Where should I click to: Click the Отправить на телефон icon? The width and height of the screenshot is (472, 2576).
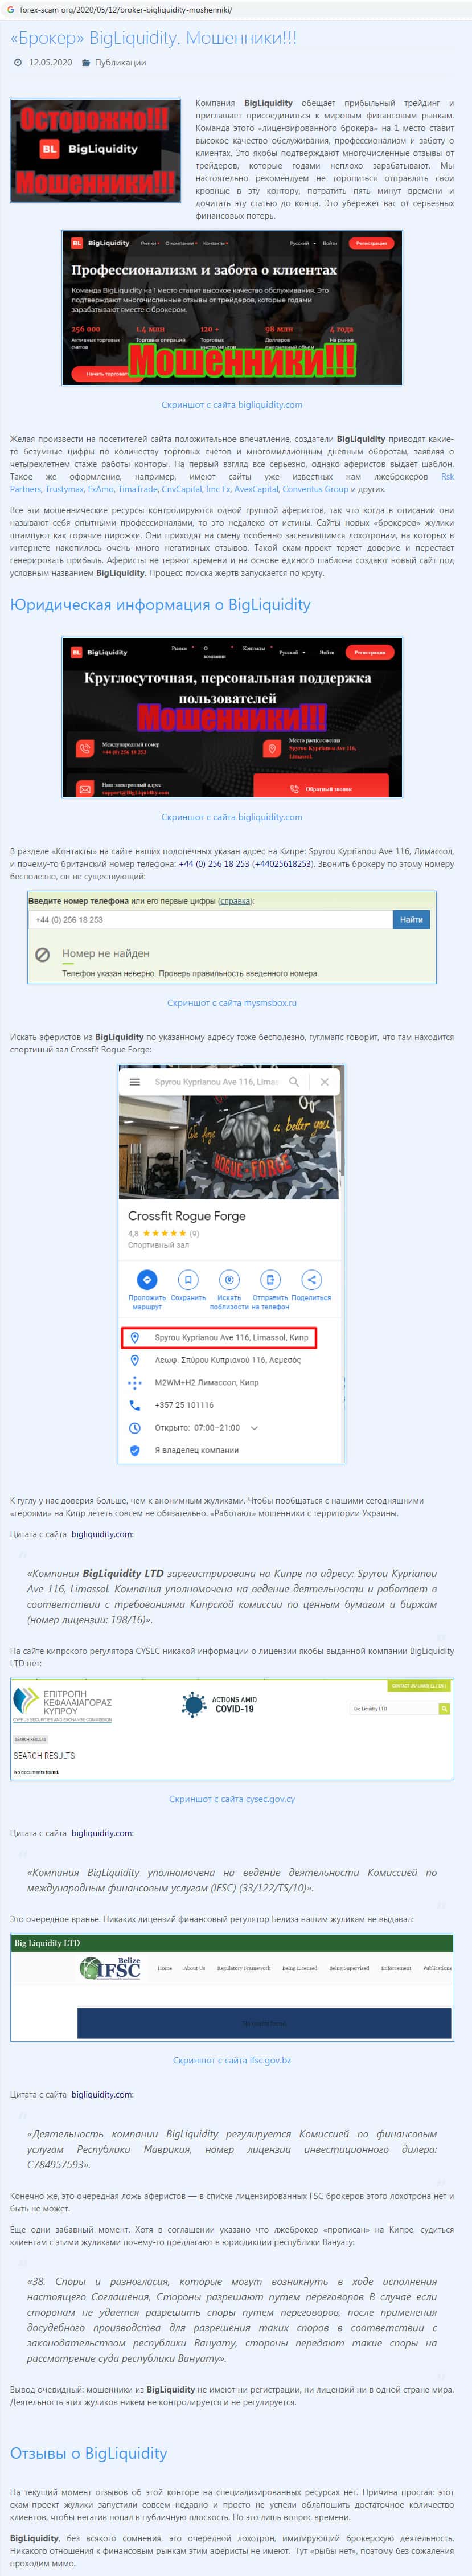coord(270,1279)
